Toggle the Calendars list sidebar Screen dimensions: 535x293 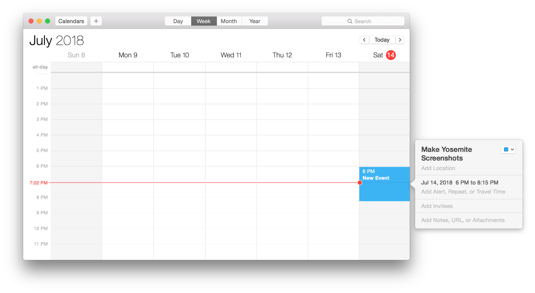(x=71, y=21)
